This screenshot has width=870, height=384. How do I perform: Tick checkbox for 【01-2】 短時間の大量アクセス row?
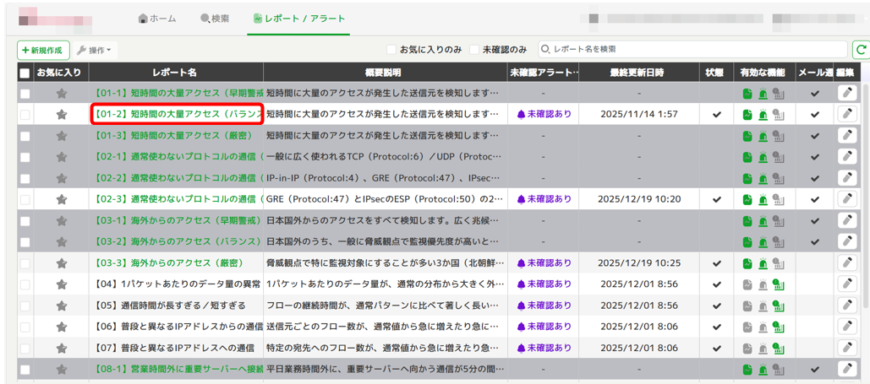click(25, 115)
